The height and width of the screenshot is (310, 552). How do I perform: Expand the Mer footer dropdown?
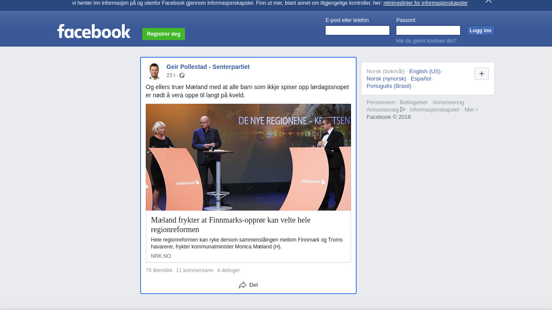pos(471,110)
